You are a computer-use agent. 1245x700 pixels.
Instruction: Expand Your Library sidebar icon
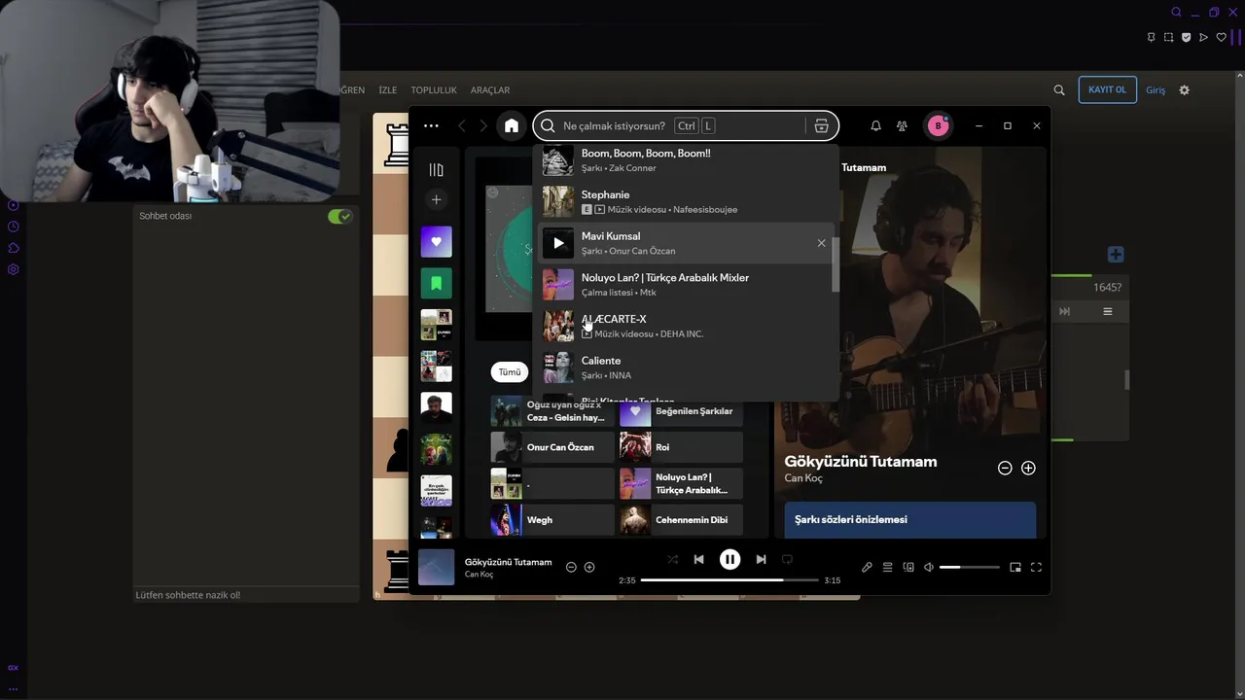tap(436, 170)
